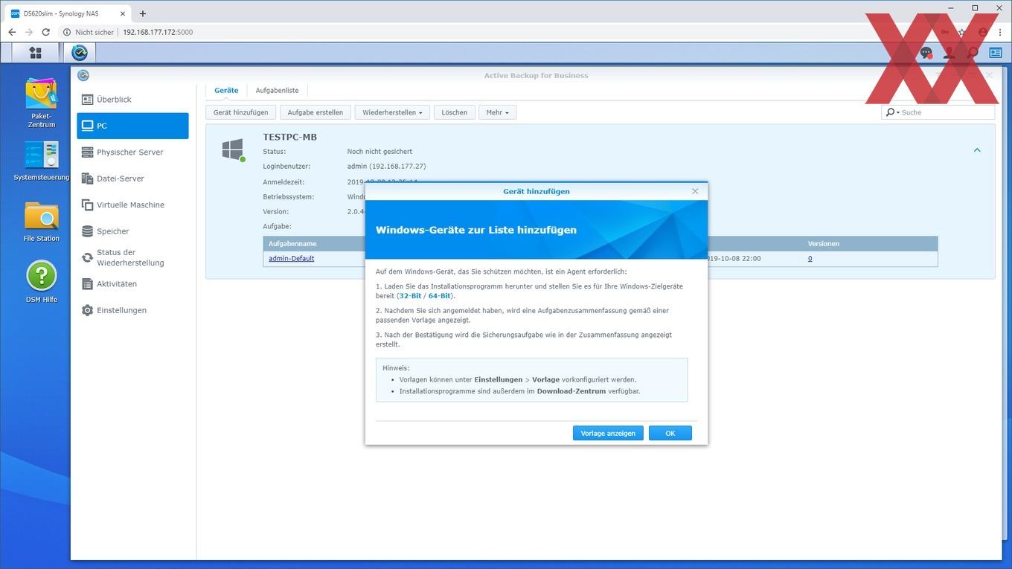Click the versions count 0 link
Viewport: 1012px width, 569px height.
810,259
